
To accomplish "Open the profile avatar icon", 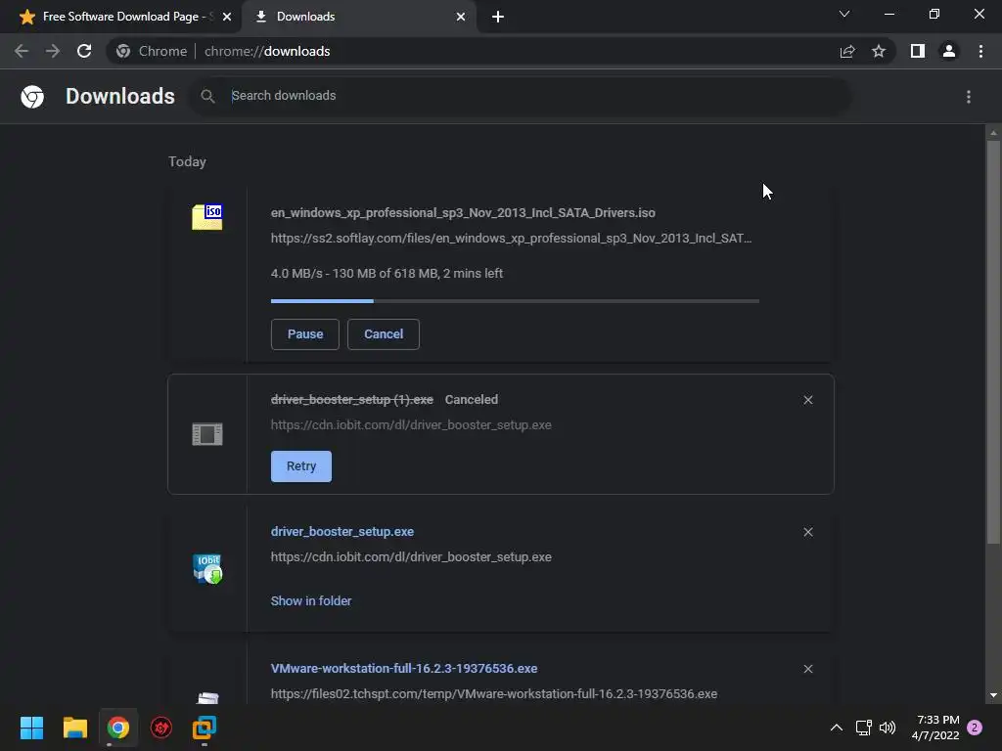I will point(949,51).
